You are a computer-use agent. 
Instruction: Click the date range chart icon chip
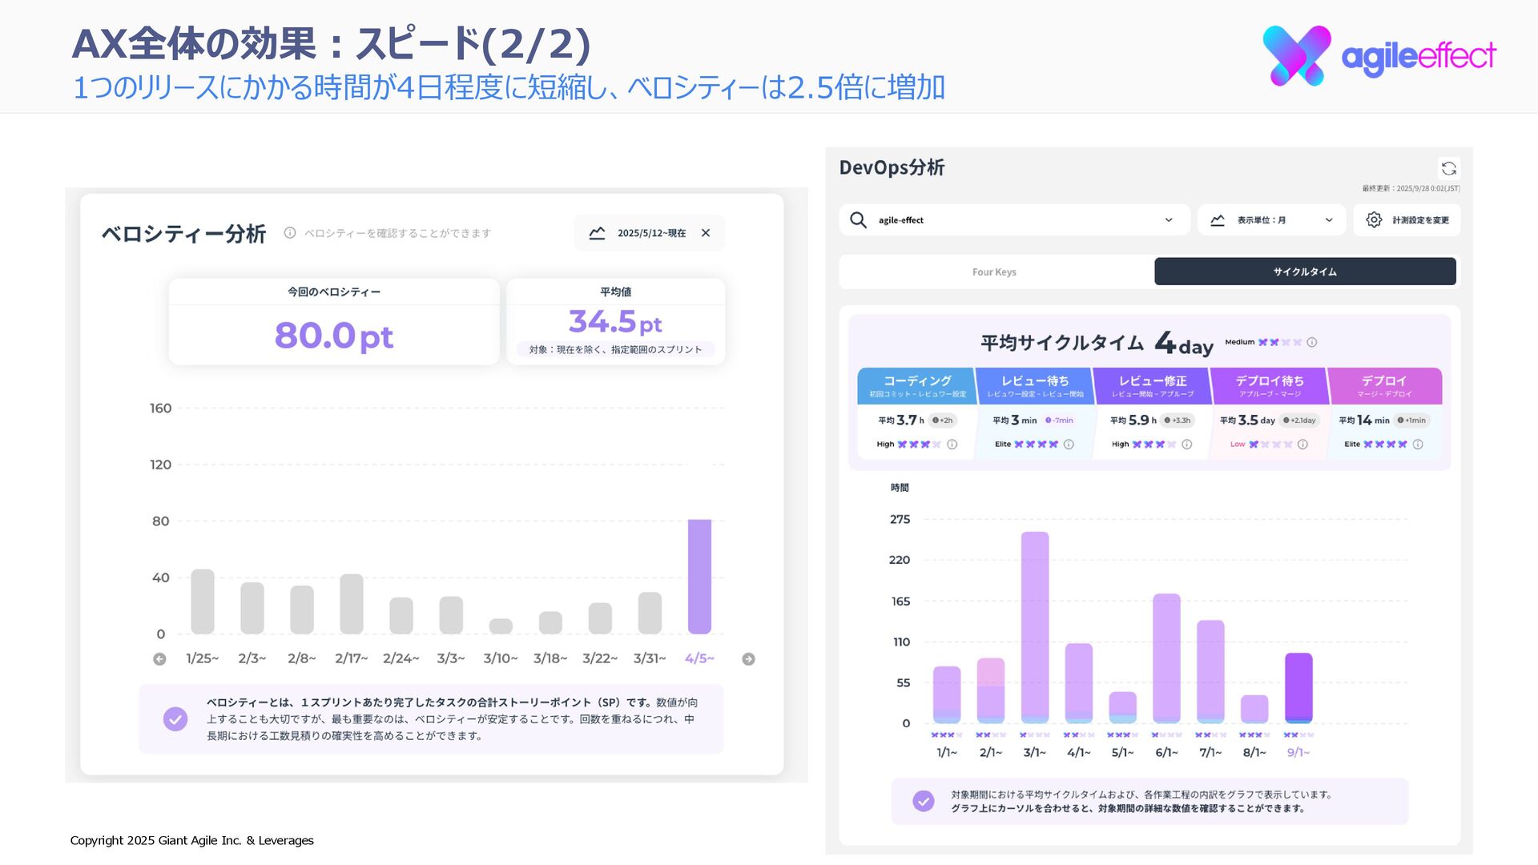[x=597, y=233]
